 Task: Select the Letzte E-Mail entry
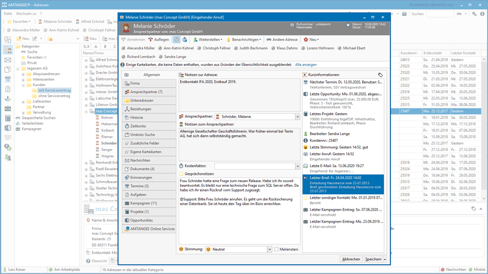pyautogui.click(x=343, y=168)
